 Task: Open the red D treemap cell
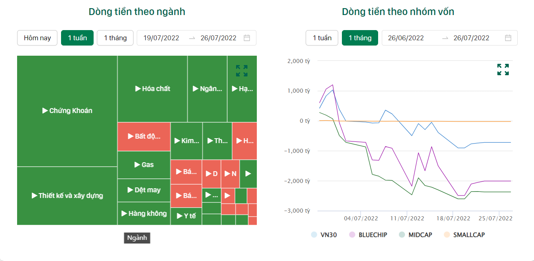[212, 174]
